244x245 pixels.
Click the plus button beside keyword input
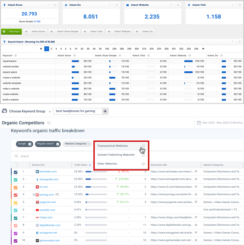(105, 111)
